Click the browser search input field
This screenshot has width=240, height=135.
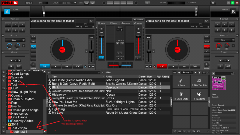tap(75, 73)
